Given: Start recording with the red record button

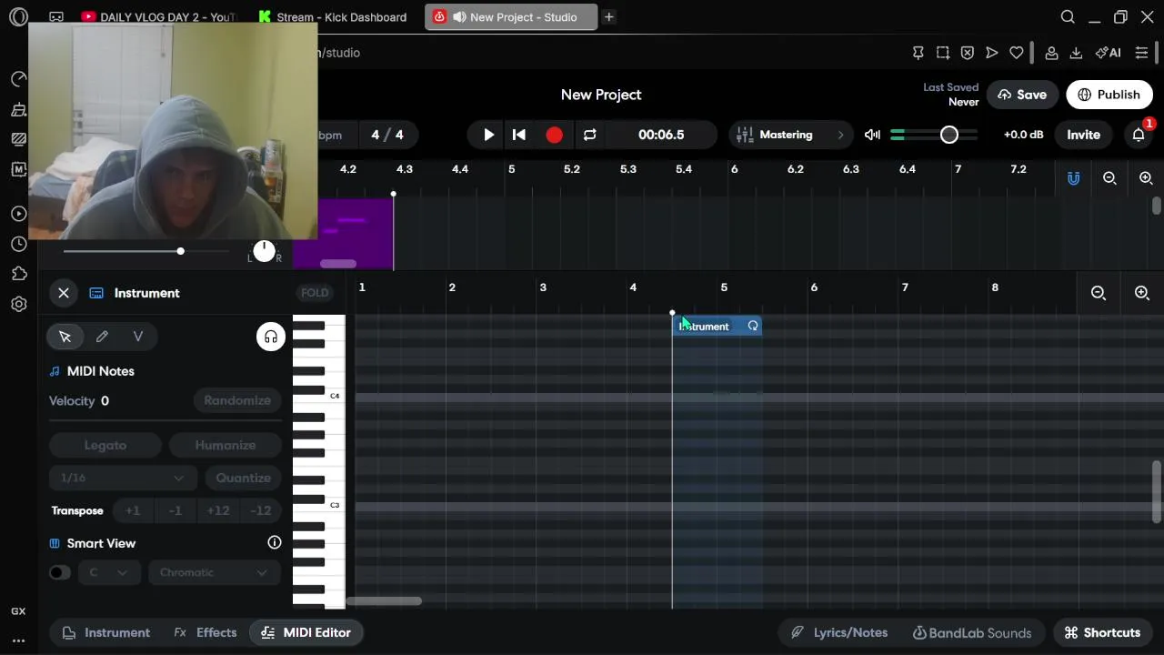Looking at the screenshot, I should (554, 135).
